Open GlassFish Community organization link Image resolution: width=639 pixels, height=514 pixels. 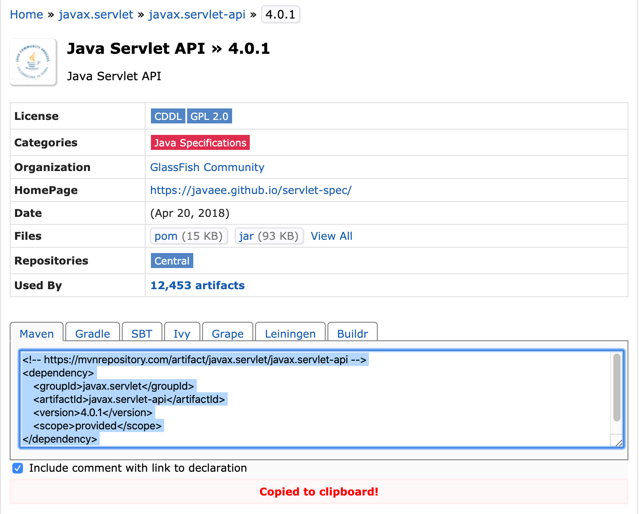click(x=207, y=168)
